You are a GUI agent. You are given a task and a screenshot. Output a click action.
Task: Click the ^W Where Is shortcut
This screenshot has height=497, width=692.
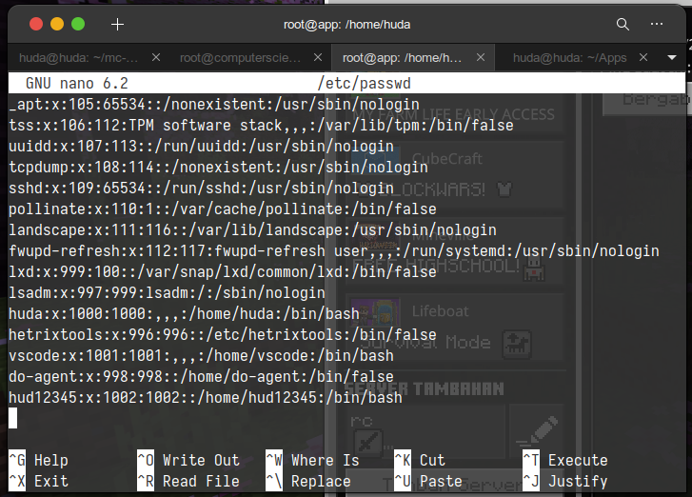click(312, 460)
